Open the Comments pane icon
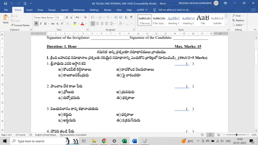The image size is (258, 145). pyautogui.click(x=253, y=10)
